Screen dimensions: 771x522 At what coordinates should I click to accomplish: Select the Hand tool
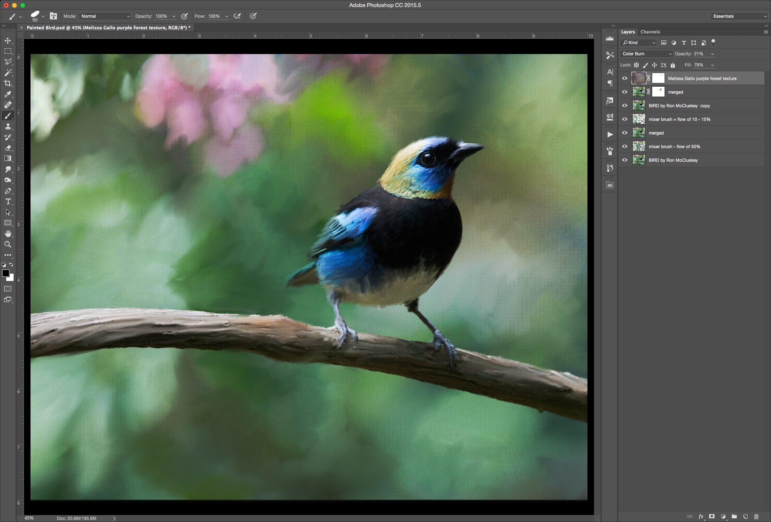8,234
